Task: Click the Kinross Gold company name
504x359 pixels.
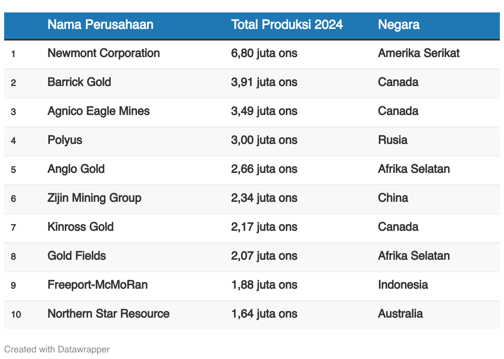Action: (81, 227)
